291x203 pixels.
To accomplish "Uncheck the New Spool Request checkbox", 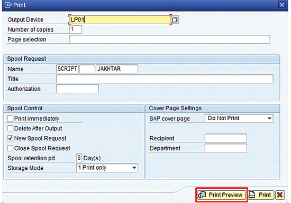I will (x=10, y=138).
